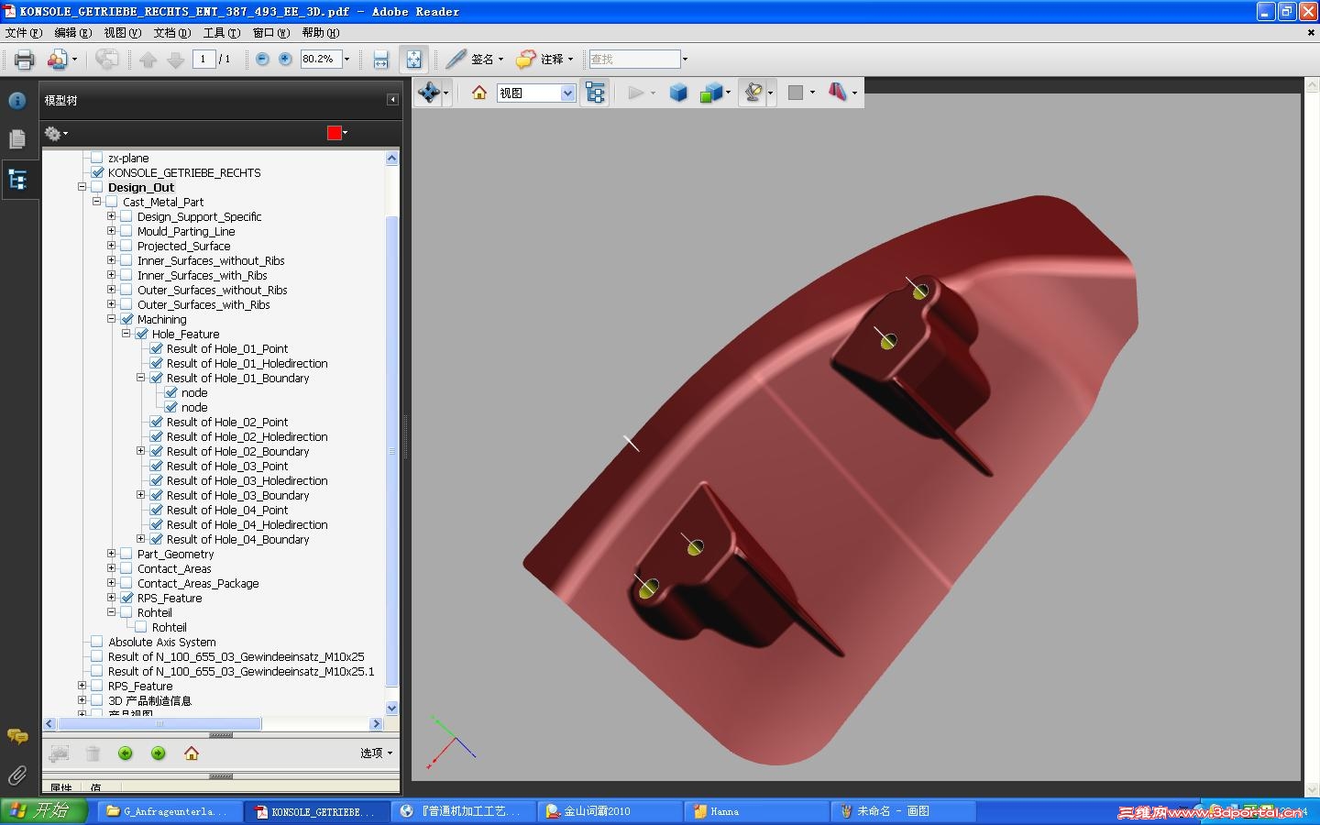This screenshot has width=1320, height=825.
Task: Select the 3D rotate navigation tool
Action: click(x=428, y=93)
